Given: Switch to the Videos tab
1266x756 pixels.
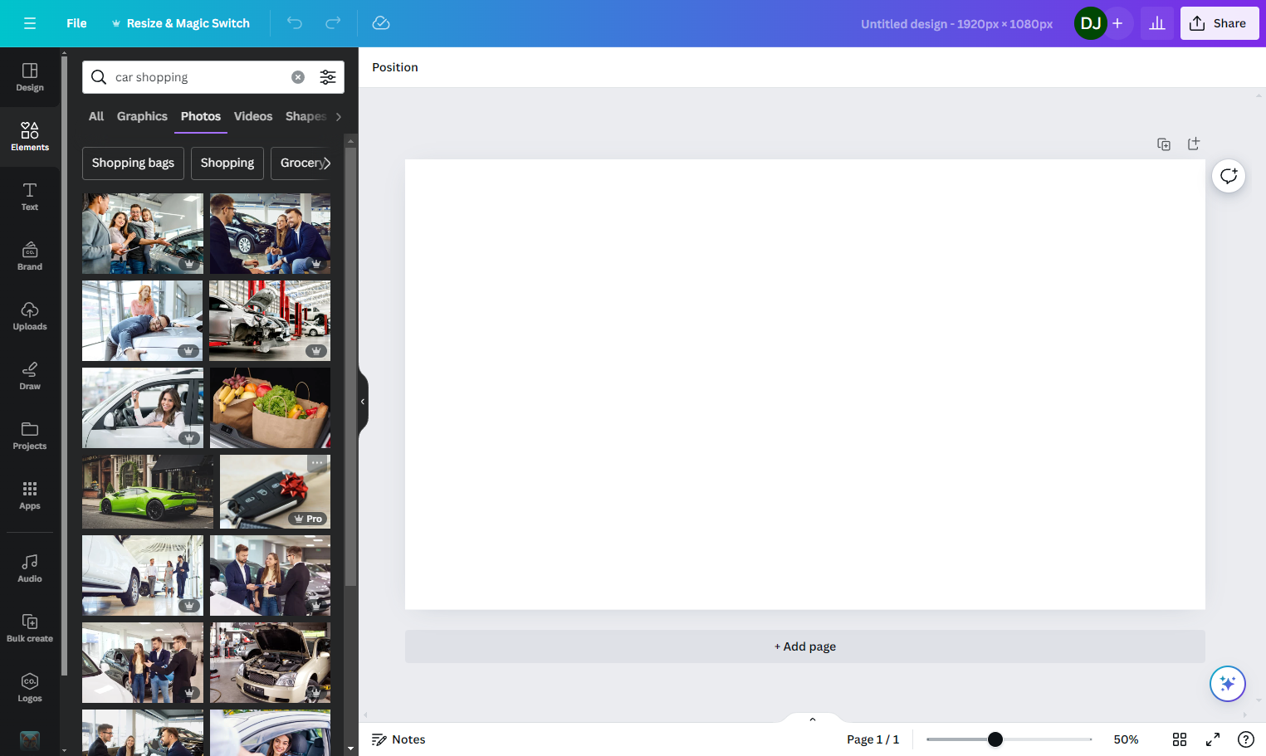Looking at the screenshot, I should tap(253, 117).
